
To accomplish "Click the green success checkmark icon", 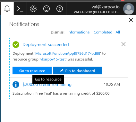I will tap(16, 44).
